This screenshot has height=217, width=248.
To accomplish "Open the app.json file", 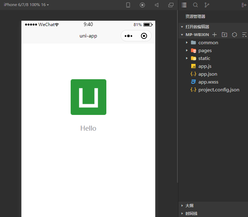I will tap(213, 74).
